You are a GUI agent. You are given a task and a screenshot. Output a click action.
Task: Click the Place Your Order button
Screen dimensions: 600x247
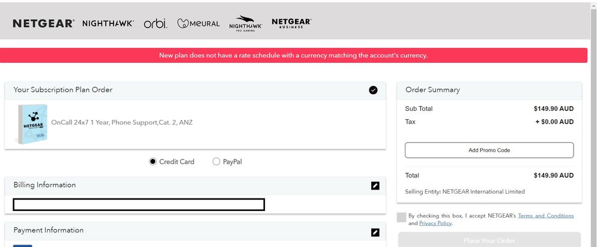pyautogui.click(x=489, y=240)
